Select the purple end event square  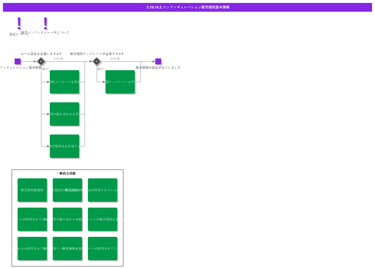pyautogui.click(x=158, y=61)
